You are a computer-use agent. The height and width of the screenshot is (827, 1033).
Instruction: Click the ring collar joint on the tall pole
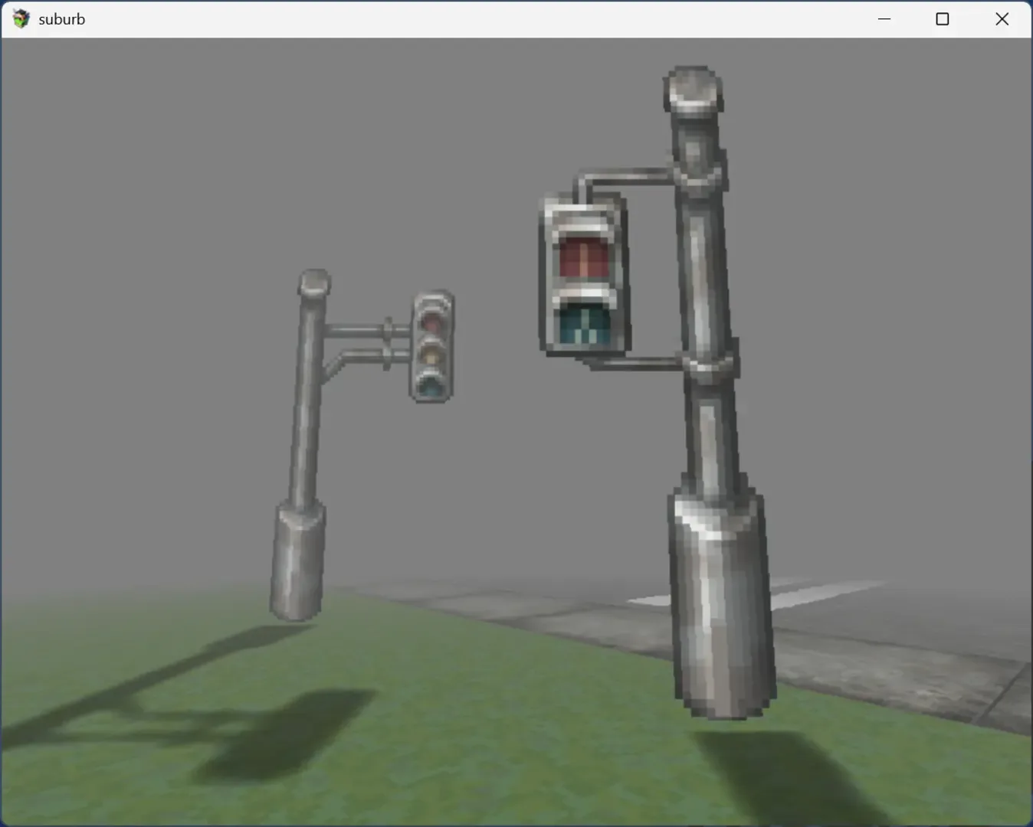[x=705, y=364]
